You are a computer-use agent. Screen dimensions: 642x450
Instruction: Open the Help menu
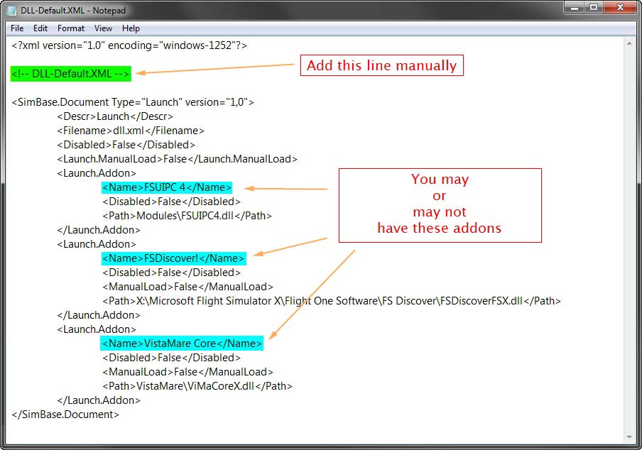click(131, 28)
